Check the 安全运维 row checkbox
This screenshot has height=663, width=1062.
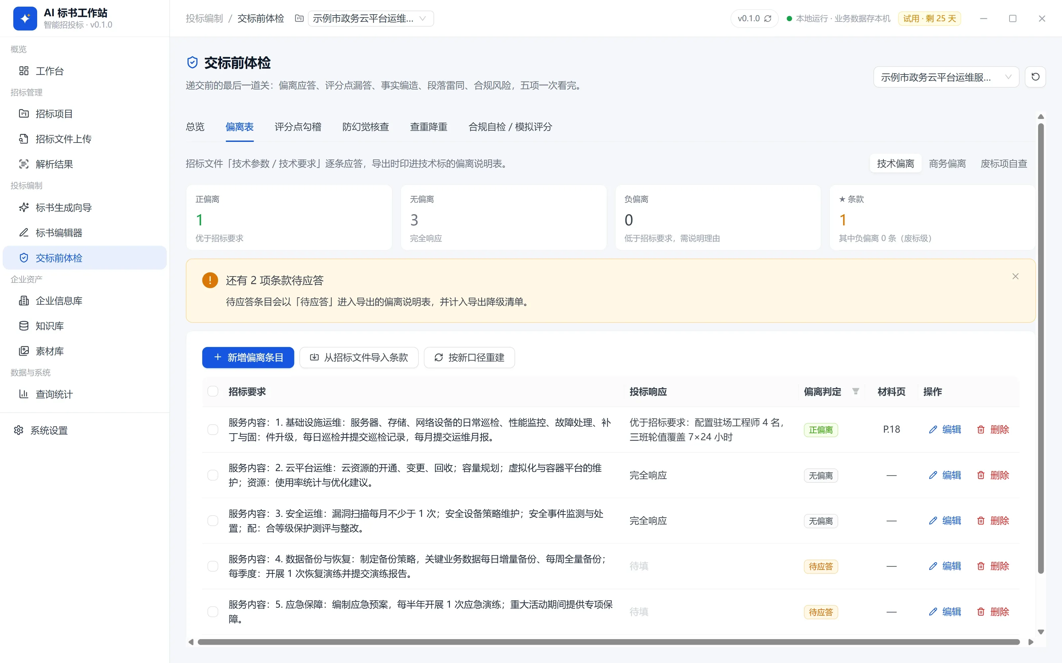coord(213,521)
